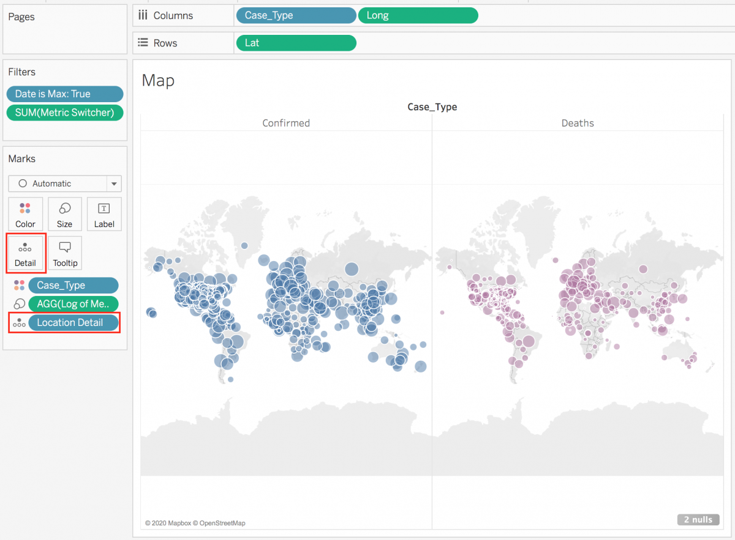Viewport: 735px width, 540px height.
Task: Click the color icon beside Case_Type pill
Action: point(19,286)
